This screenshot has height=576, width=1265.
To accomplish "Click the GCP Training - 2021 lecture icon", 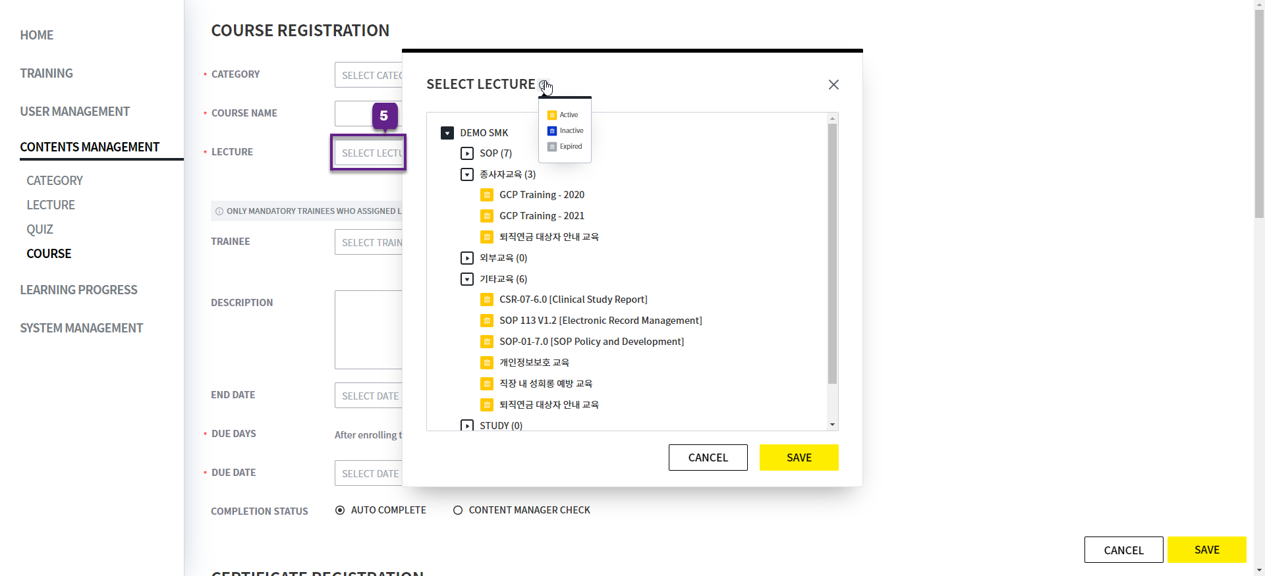I will coord(487,216).
